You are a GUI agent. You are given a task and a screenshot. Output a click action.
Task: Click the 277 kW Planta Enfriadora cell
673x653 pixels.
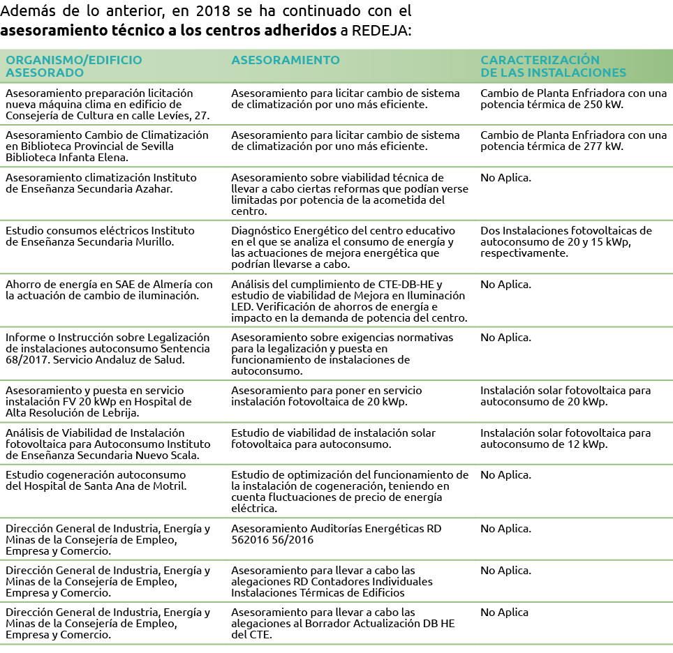point(573,141)
